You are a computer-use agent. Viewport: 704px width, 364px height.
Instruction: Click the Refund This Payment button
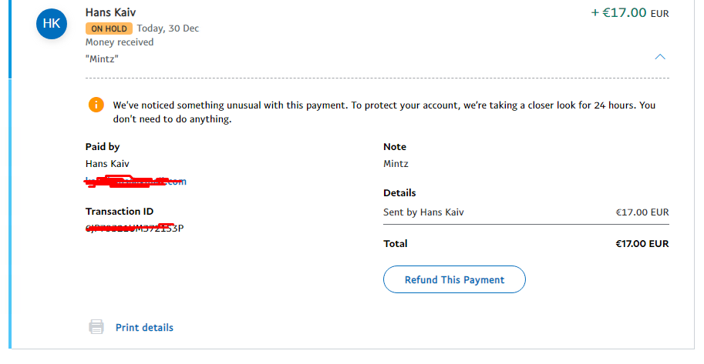454,279
